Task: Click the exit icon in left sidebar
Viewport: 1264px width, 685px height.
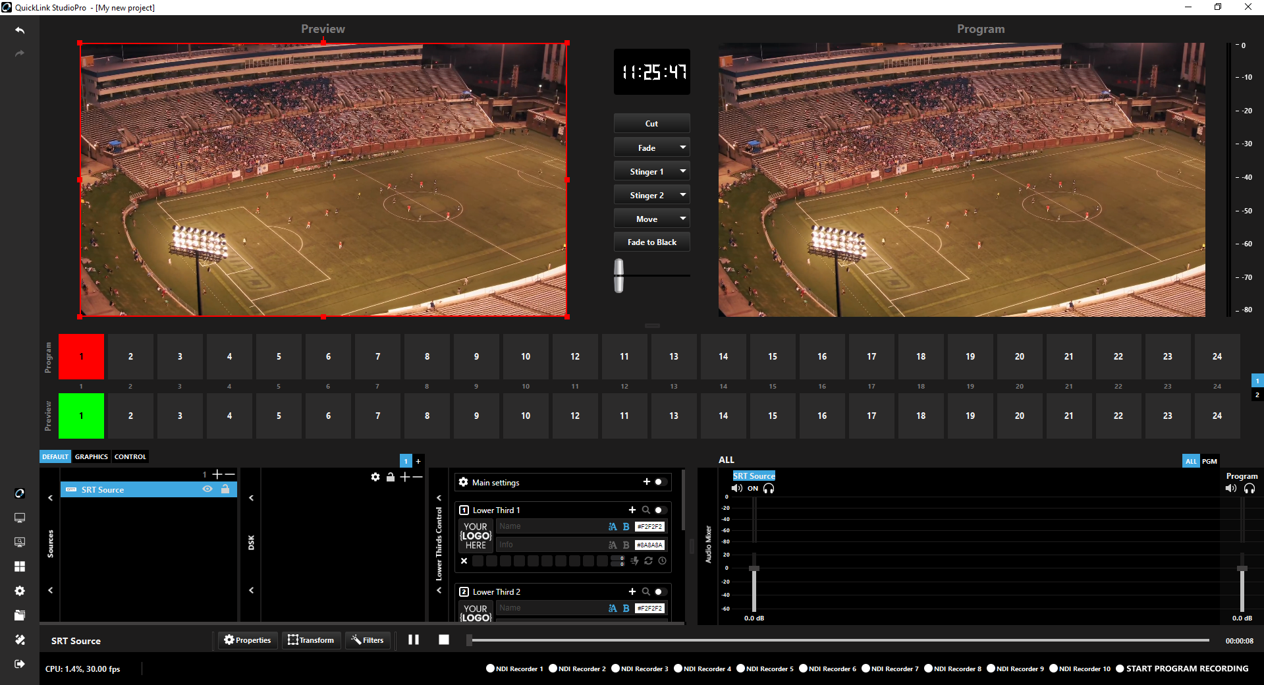Action: [20, 664]
